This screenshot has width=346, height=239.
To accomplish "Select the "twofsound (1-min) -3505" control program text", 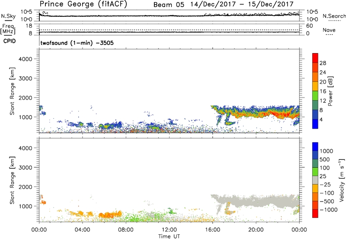I will click(x=77, y=43).
